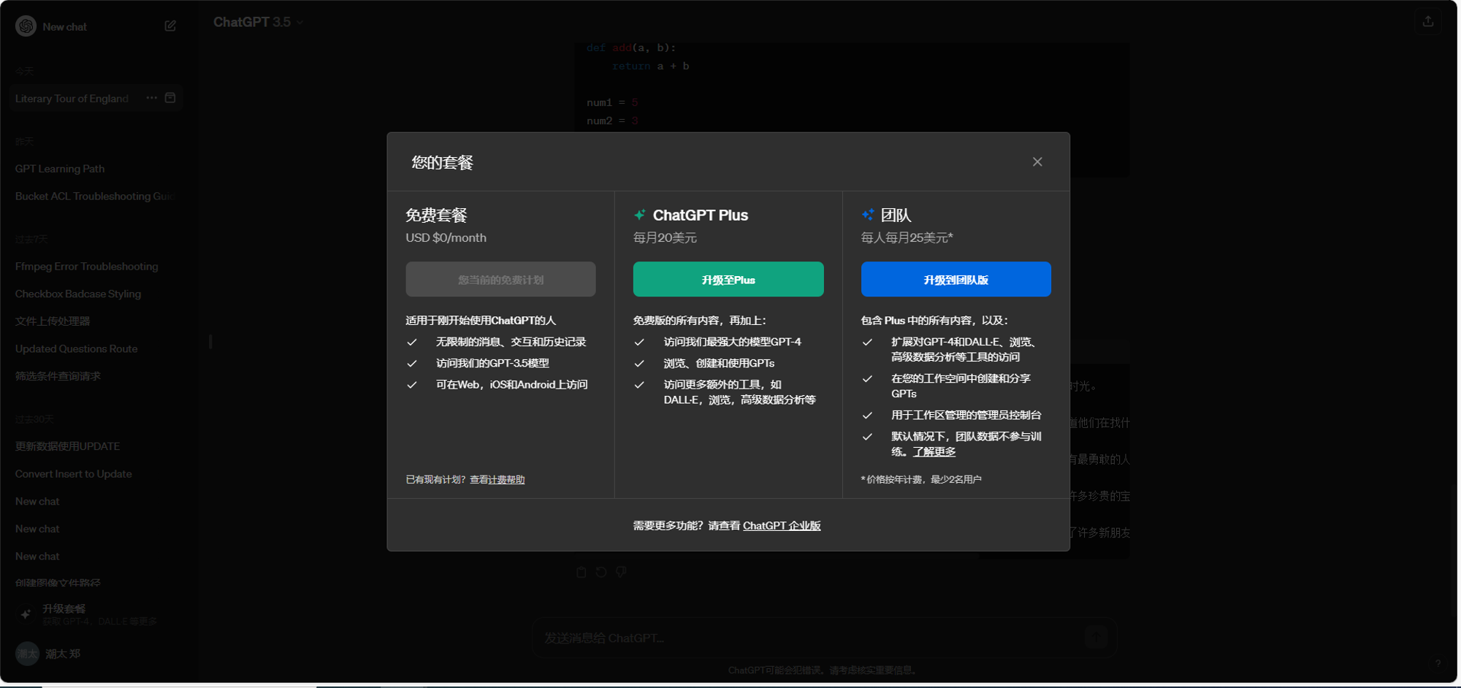Click the share/export icon at top right
The width and height of the screenshot is (1461, 688).
tap(1428, 21)
